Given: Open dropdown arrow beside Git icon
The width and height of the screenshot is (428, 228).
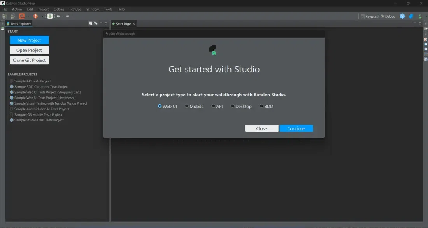Looking at the screenshot, I should pyautogui.click(x=42, y=16).
